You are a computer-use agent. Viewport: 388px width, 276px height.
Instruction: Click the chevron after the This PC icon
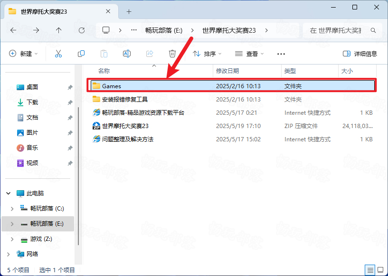120,30
